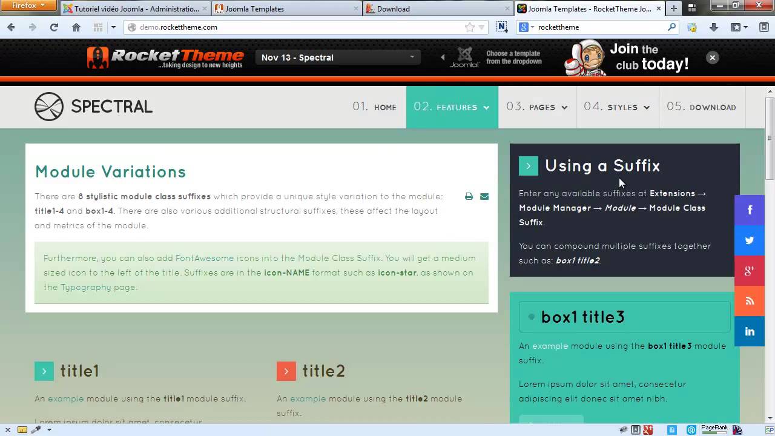Click the RocketTheme logo
The width and height of the screenshot is (775, 436).
165,58
